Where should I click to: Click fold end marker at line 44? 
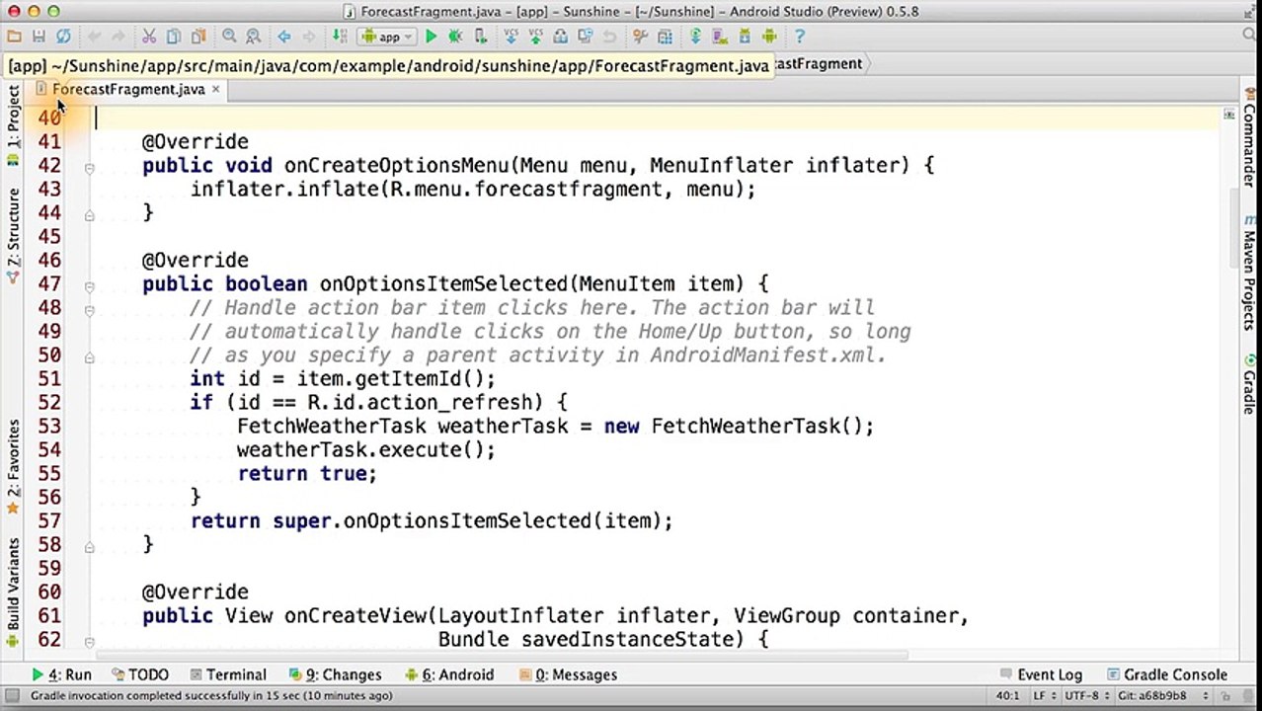(89, 215)
